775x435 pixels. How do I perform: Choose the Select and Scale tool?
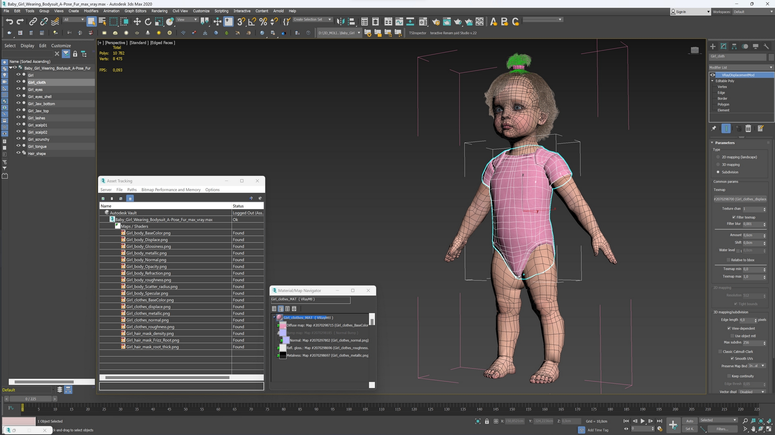tap(159, 21)
